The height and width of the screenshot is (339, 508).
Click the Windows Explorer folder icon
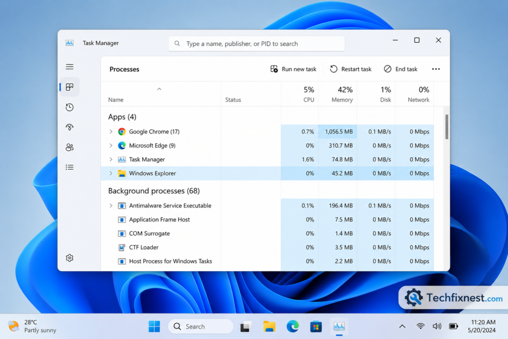[122, 173]
